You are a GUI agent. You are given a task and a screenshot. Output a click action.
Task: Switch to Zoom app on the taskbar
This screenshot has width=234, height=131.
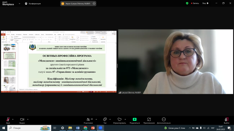(x=101, y=128)
